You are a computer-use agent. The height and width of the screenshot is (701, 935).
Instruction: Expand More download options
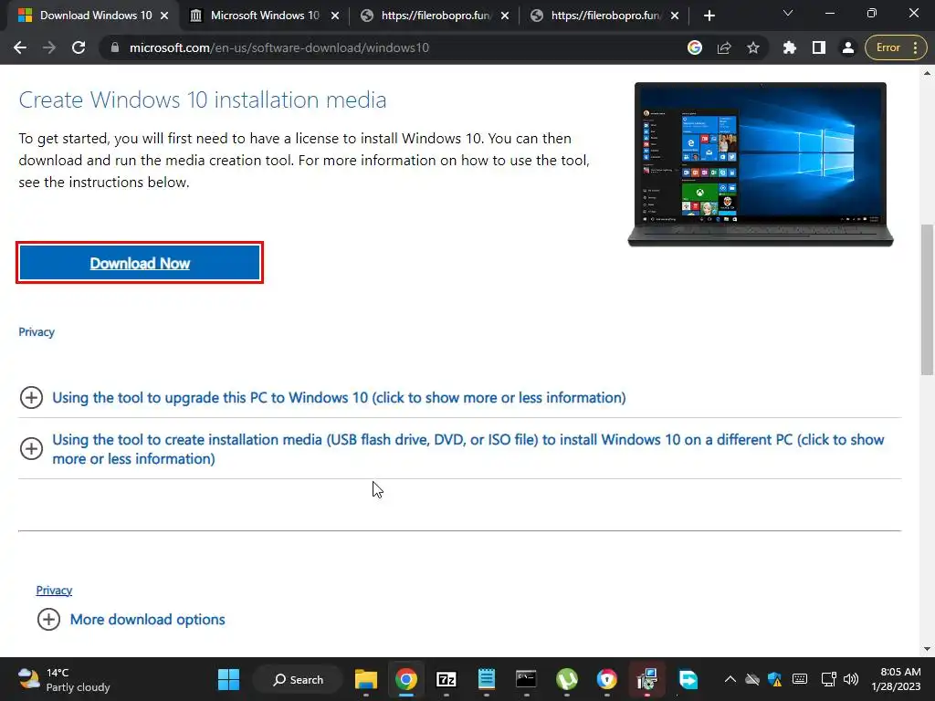pyautogui.click(x=147, y=620)
